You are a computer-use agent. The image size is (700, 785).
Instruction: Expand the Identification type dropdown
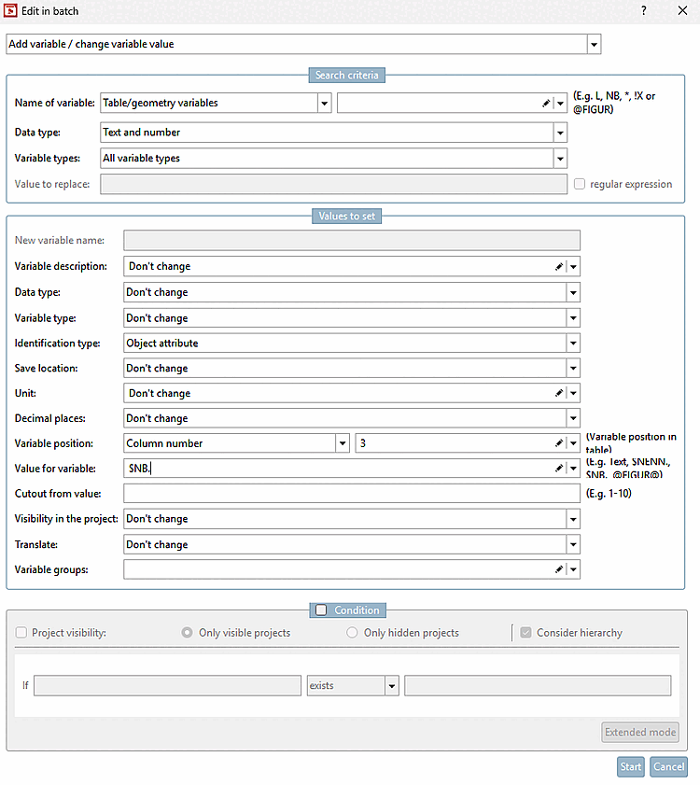pyautogui.click(x=572, y=343)
